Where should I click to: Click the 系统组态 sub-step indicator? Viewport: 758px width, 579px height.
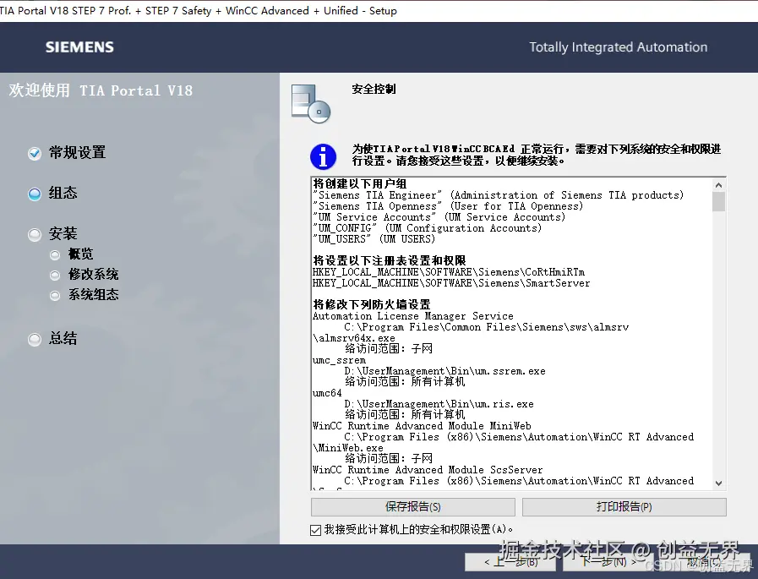coord(55,296)
